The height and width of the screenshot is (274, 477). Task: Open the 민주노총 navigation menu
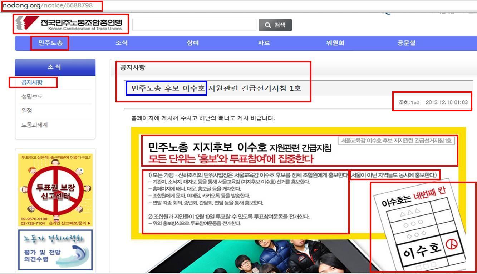point(50,43)
